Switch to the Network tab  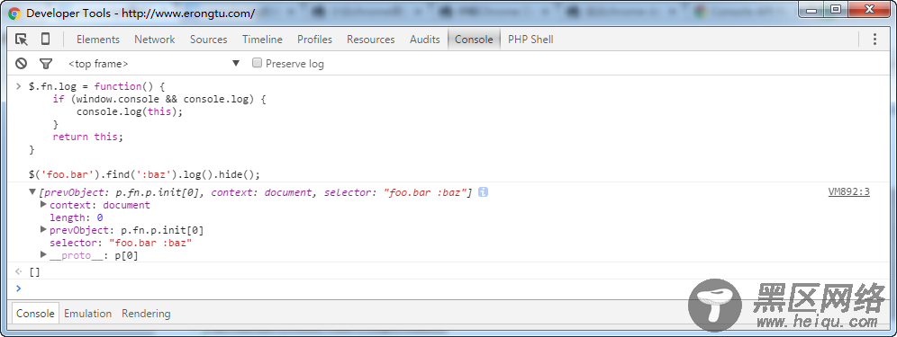[x=155, y=40]
